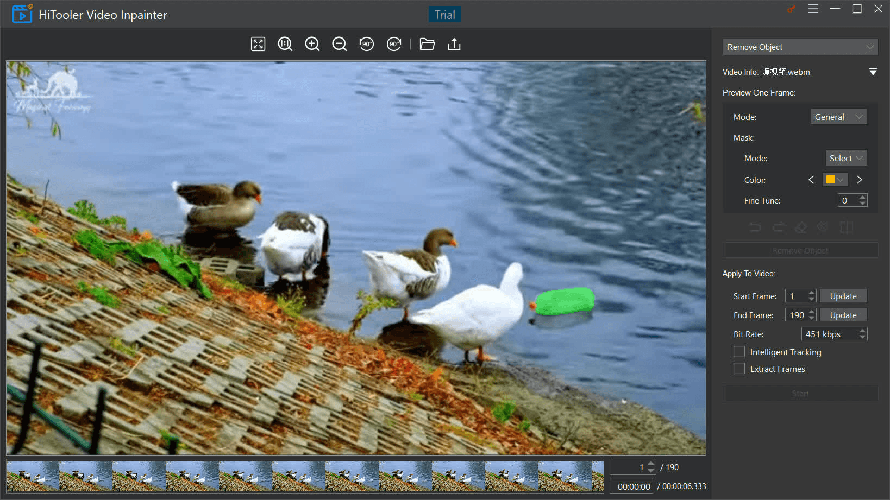Open the hamburger menu in title bar

(x=813, y=9)
